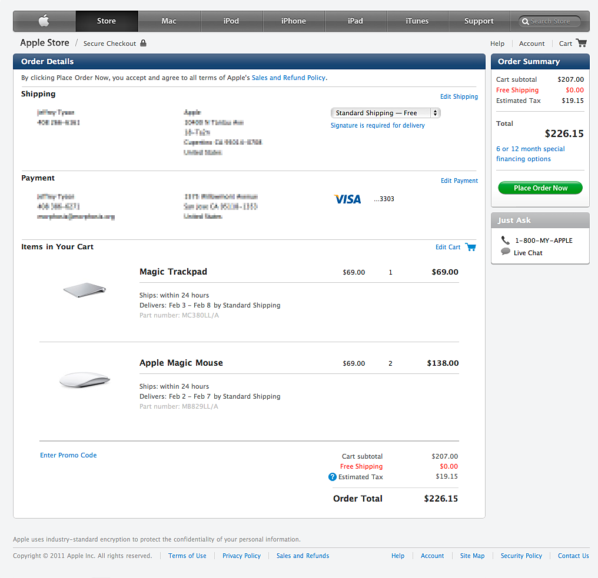Click the Live Chat speech bubble icon
The image size is (598, 578).
(506, 252)
